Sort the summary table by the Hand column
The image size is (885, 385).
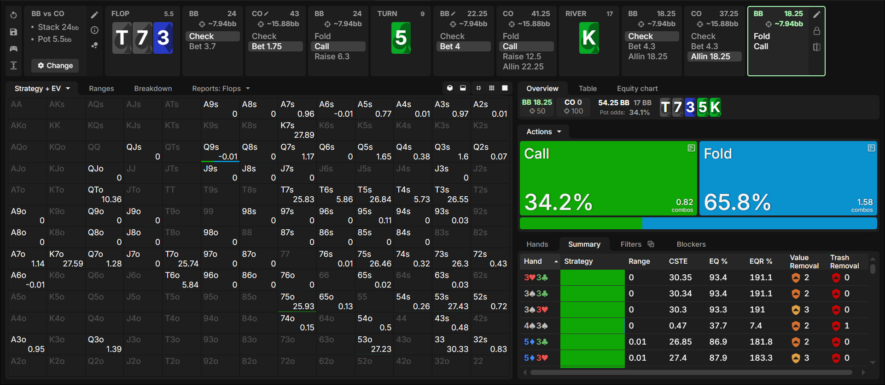[541, 261]
